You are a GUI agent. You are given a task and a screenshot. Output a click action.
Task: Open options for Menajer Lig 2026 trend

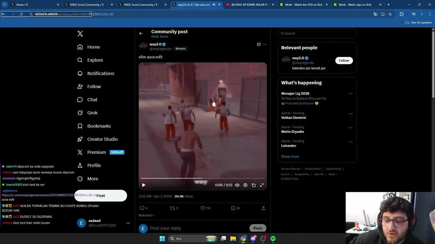click(x=351, y=94)
